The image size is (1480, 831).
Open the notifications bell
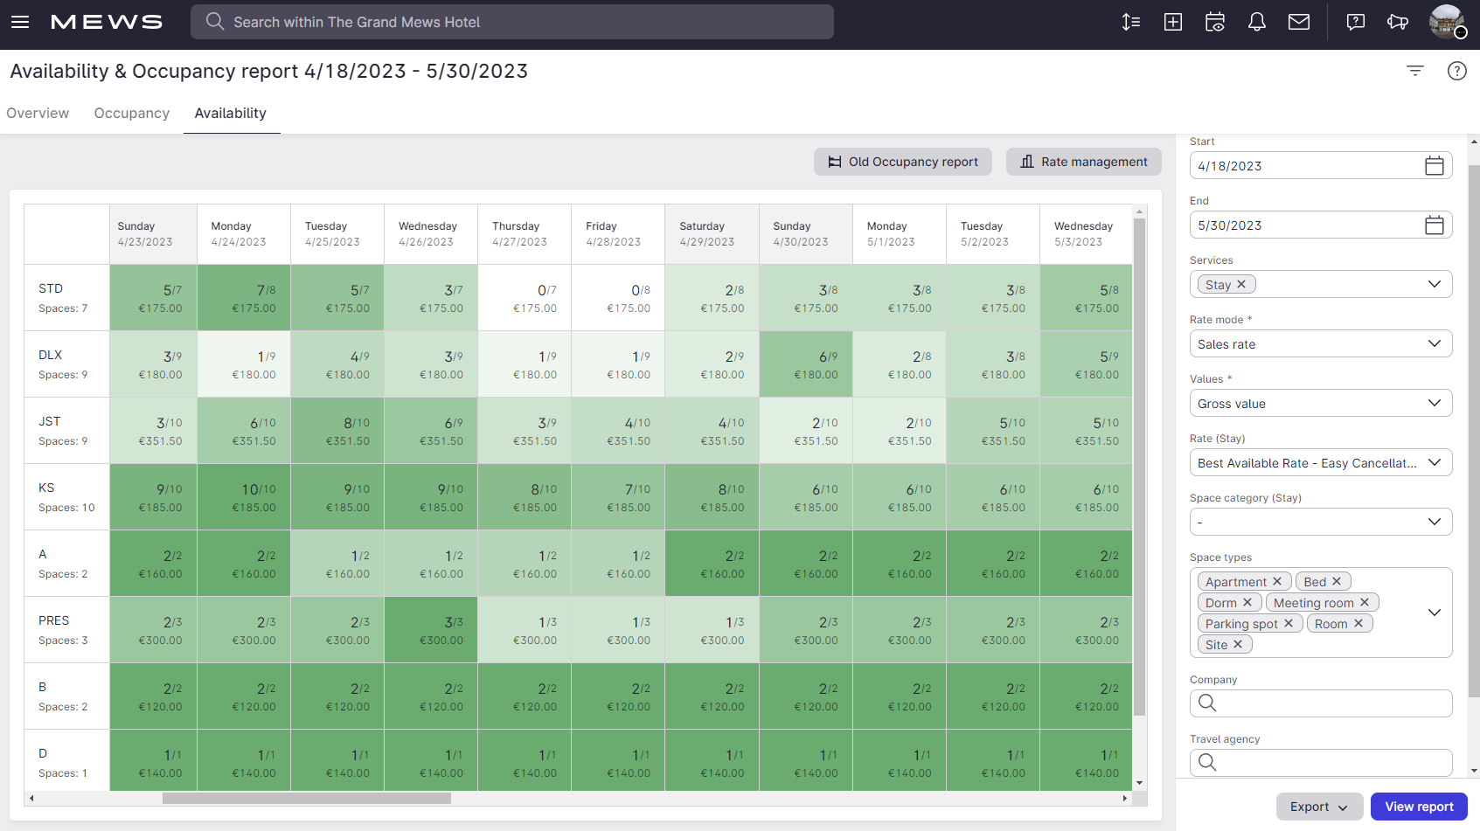[x=1256, y=22]
